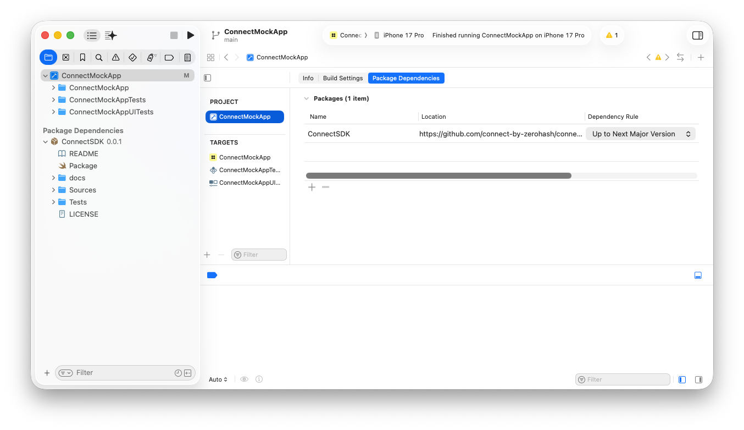Open the Issue navigator warning tab

(x=115, y=57)
